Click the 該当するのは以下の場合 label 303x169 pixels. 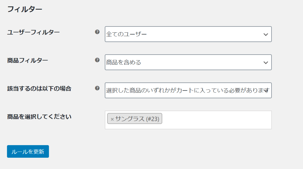[39, 89]
